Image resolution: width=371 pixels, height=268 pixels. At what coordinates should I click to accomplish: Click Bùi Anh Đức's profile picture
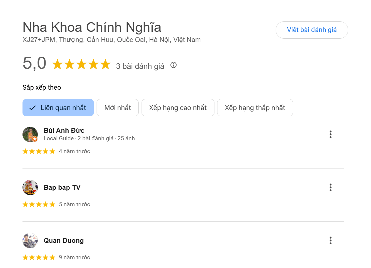30,134
